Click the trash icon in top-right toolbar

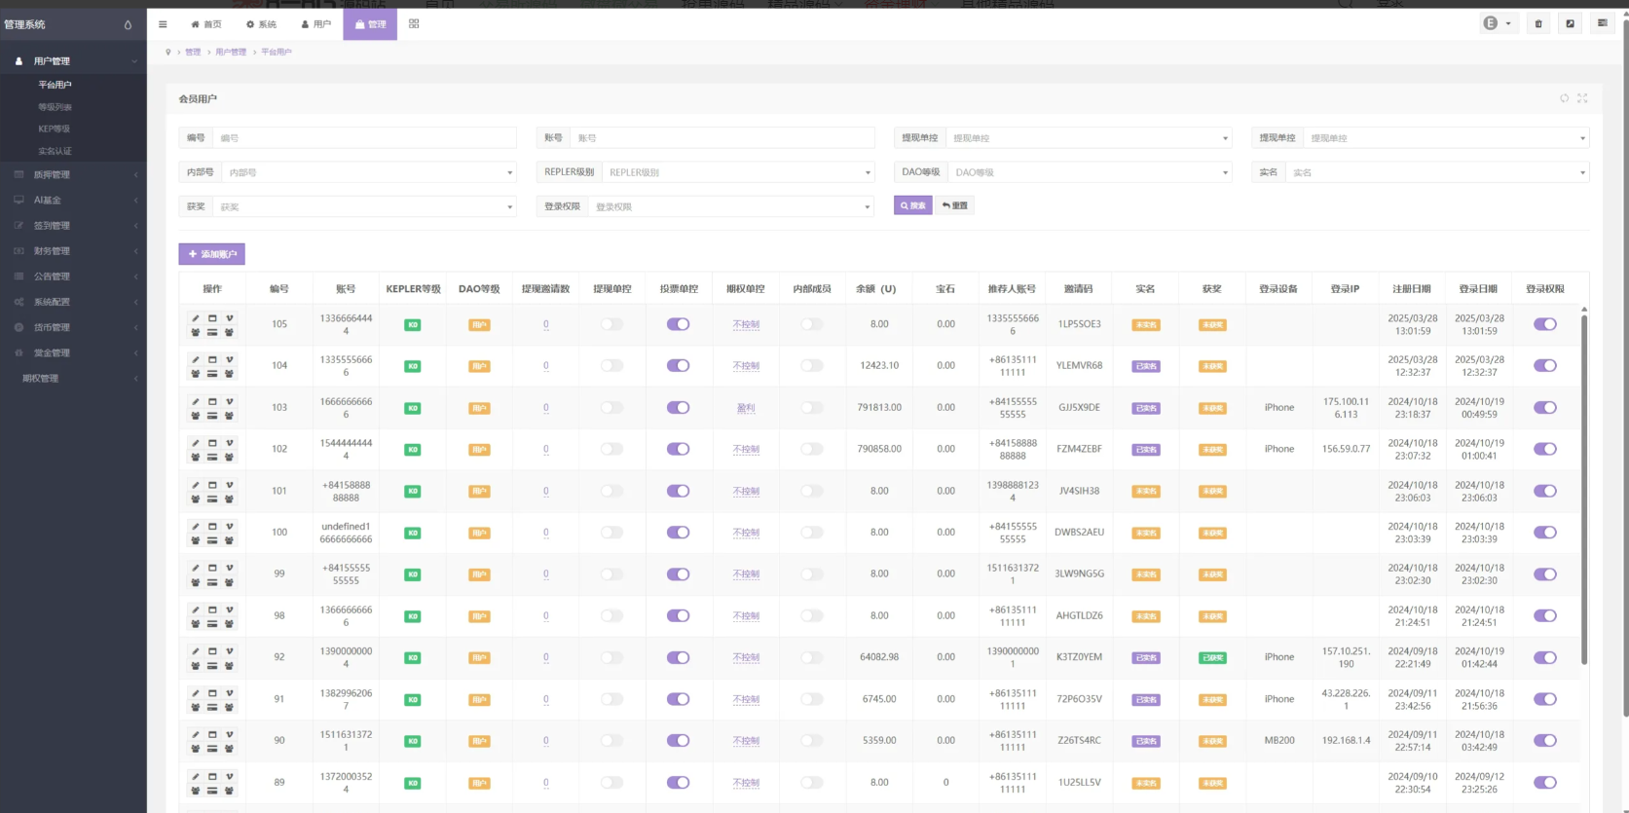click(x=1538, y=24)
